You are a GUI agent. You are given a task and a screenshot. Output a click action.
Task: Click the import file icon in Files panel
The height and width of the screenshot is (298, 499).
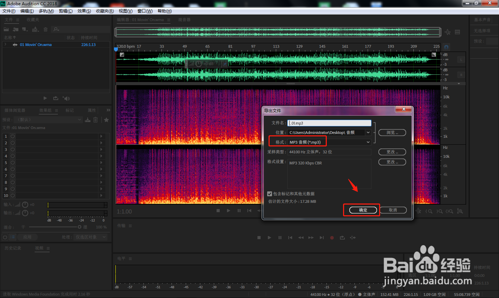coord(16,29)
